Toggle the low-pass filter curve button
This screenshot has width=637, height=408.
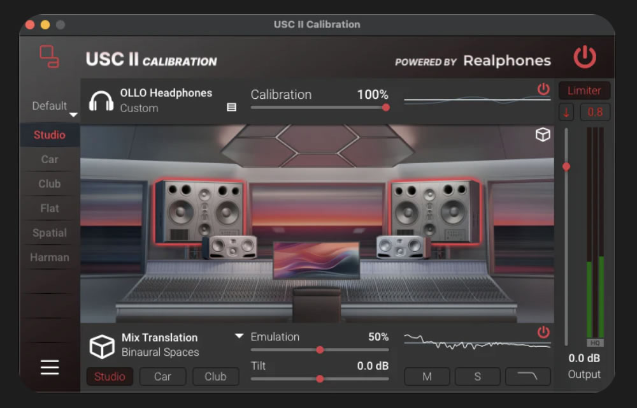(527, 377)
